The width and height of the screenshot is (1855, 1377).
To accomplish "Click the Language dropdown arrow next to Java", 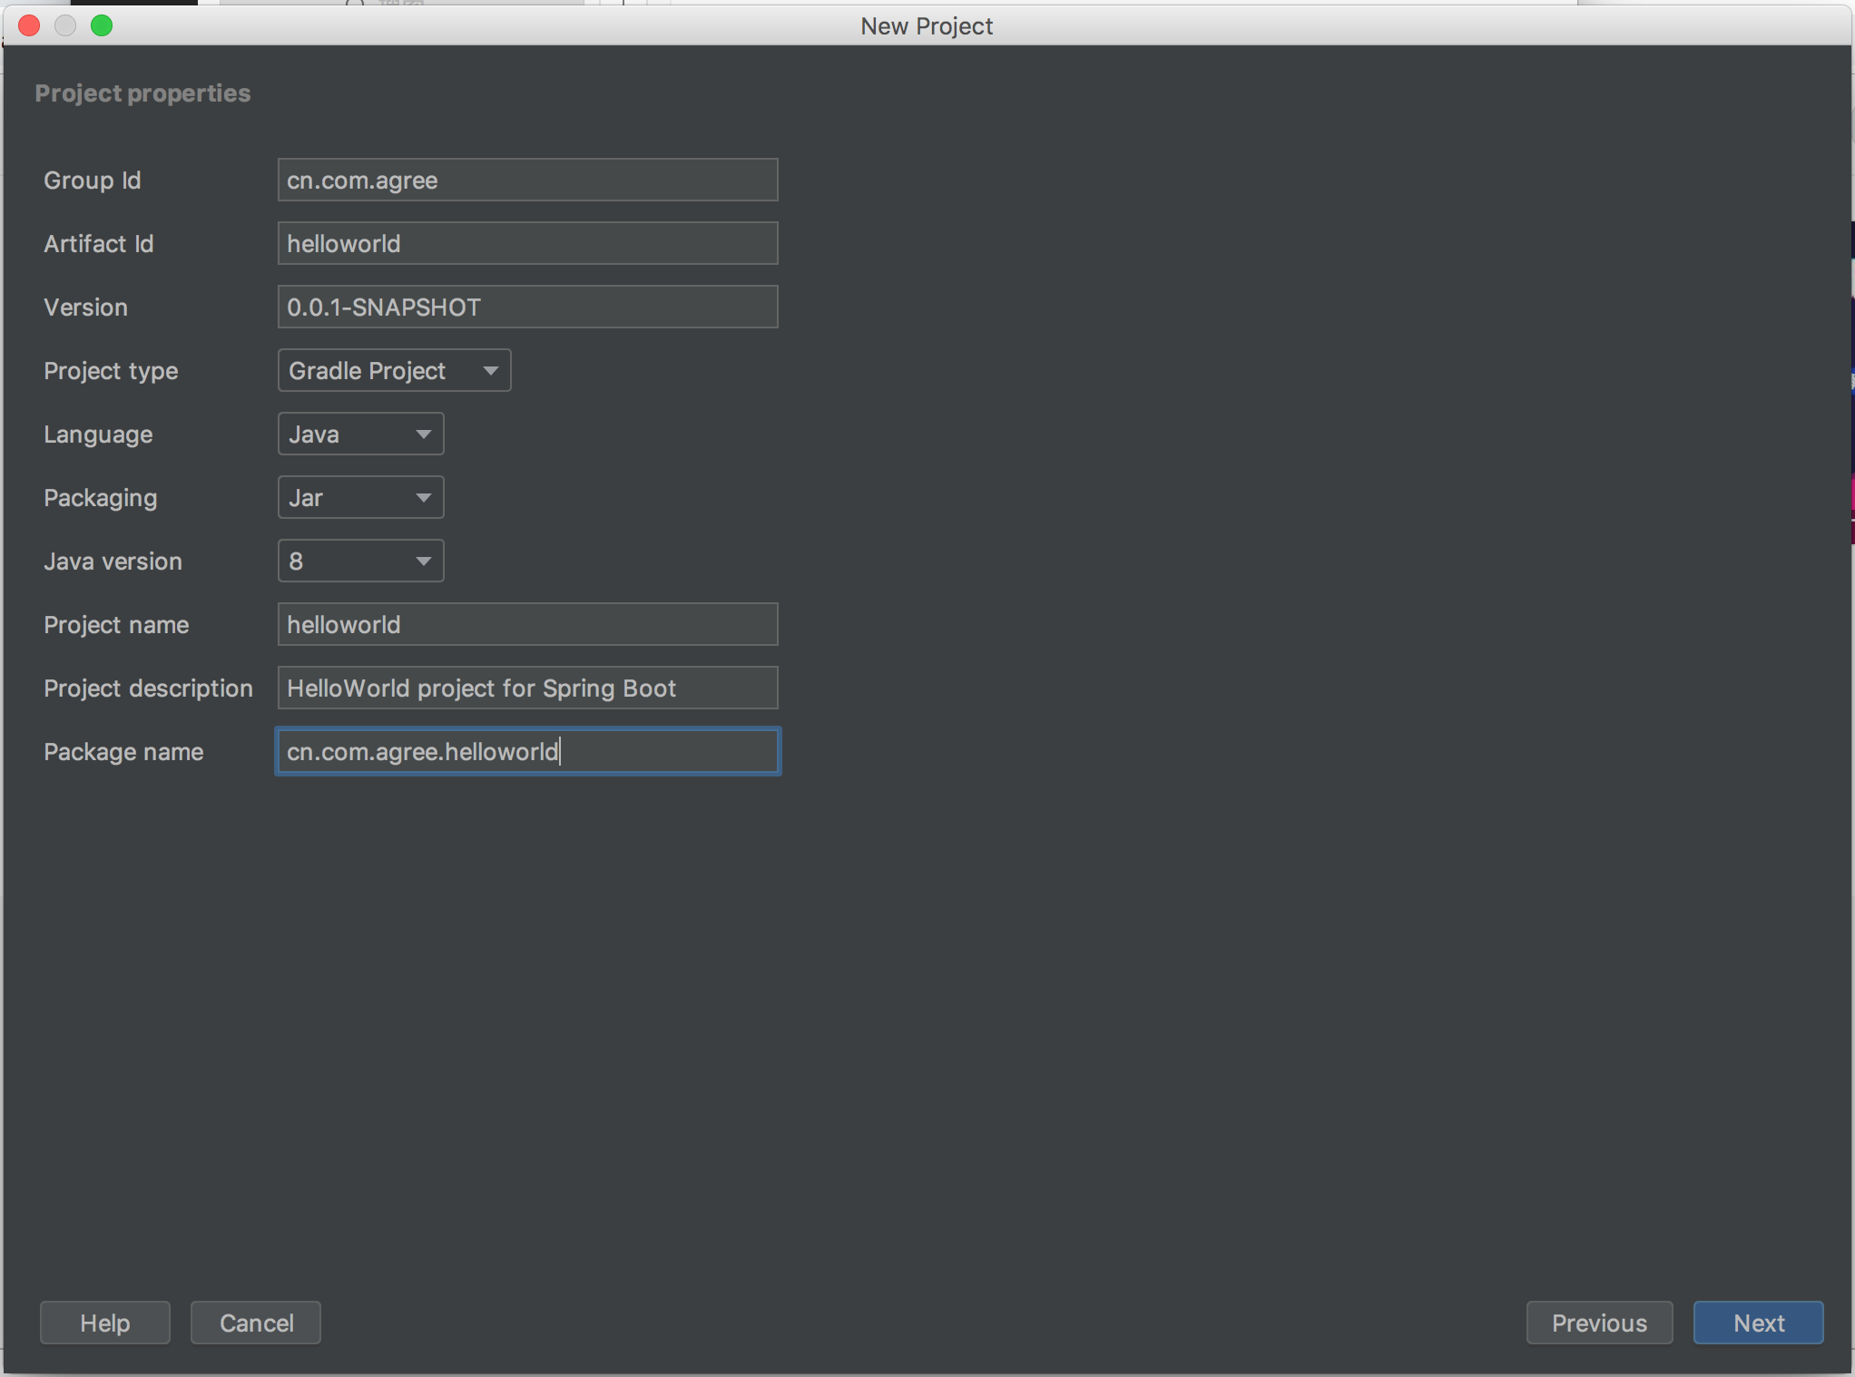I will point(422,434).
